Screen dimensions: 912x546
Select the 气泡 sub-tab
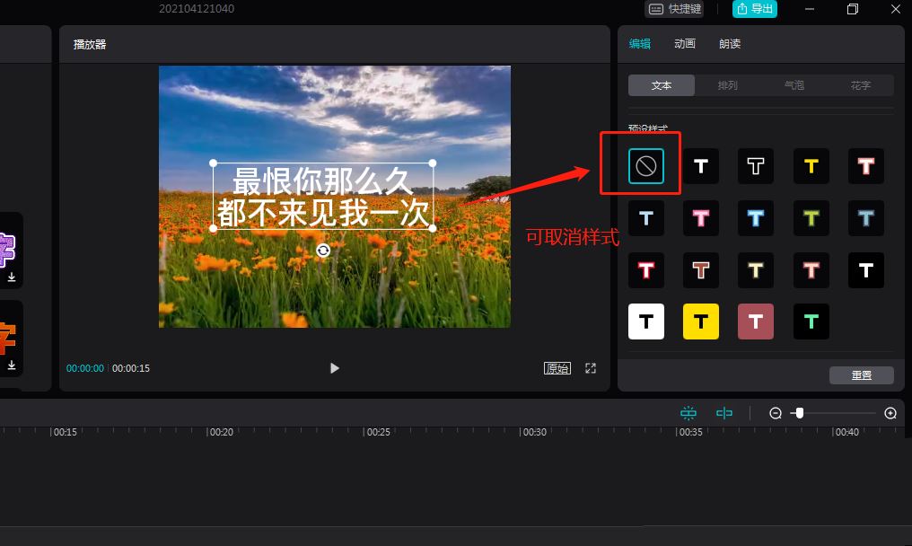tap(794, 85)
